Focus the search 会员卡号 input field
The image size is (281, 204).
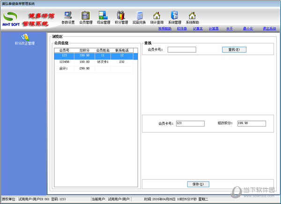[182, 49]
